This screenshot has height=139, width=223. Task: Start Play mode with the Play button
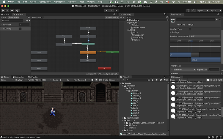point(106,10)
